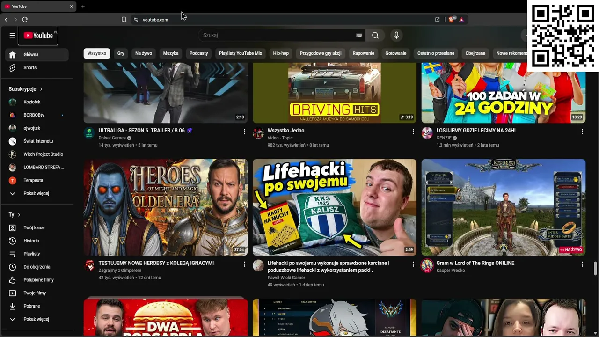Open options for Gram w Lord of The Rings video
Image resolution: width=599 pixels, height=337 pixels.
point(582,264)
